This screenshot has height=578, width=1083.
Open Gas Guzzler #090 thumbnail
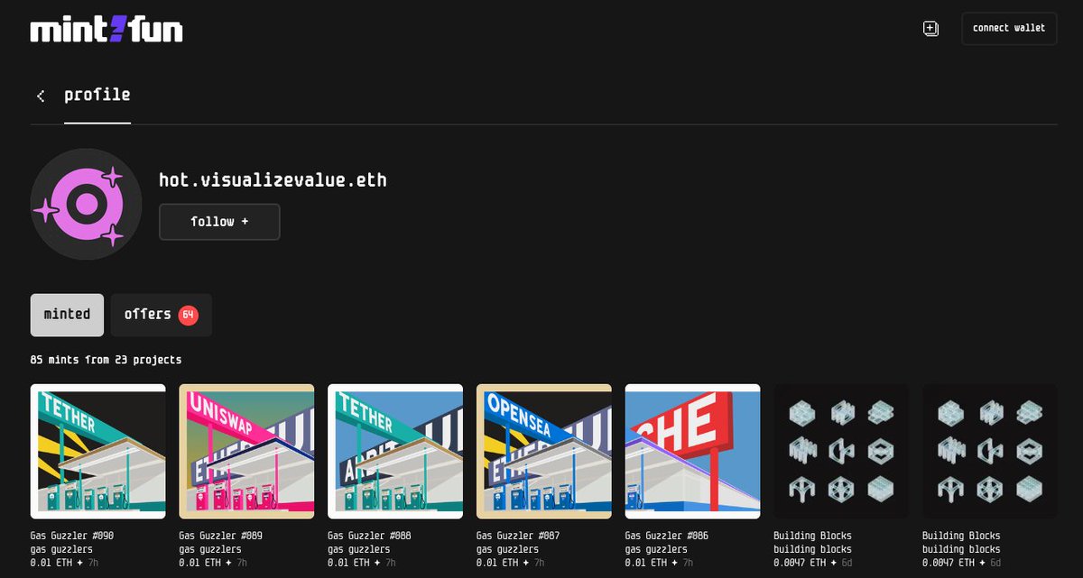(x=98, y=452)
